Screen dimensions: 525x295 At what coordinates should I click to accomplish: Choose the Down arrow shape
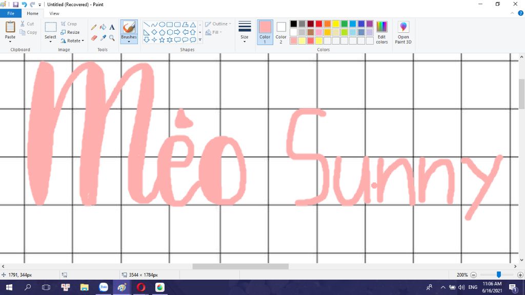pos(146,40)
